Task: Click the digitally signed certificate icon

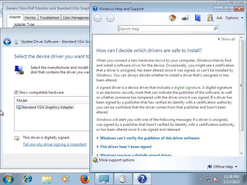Action: pyautogui.click(x=17, y=138)
